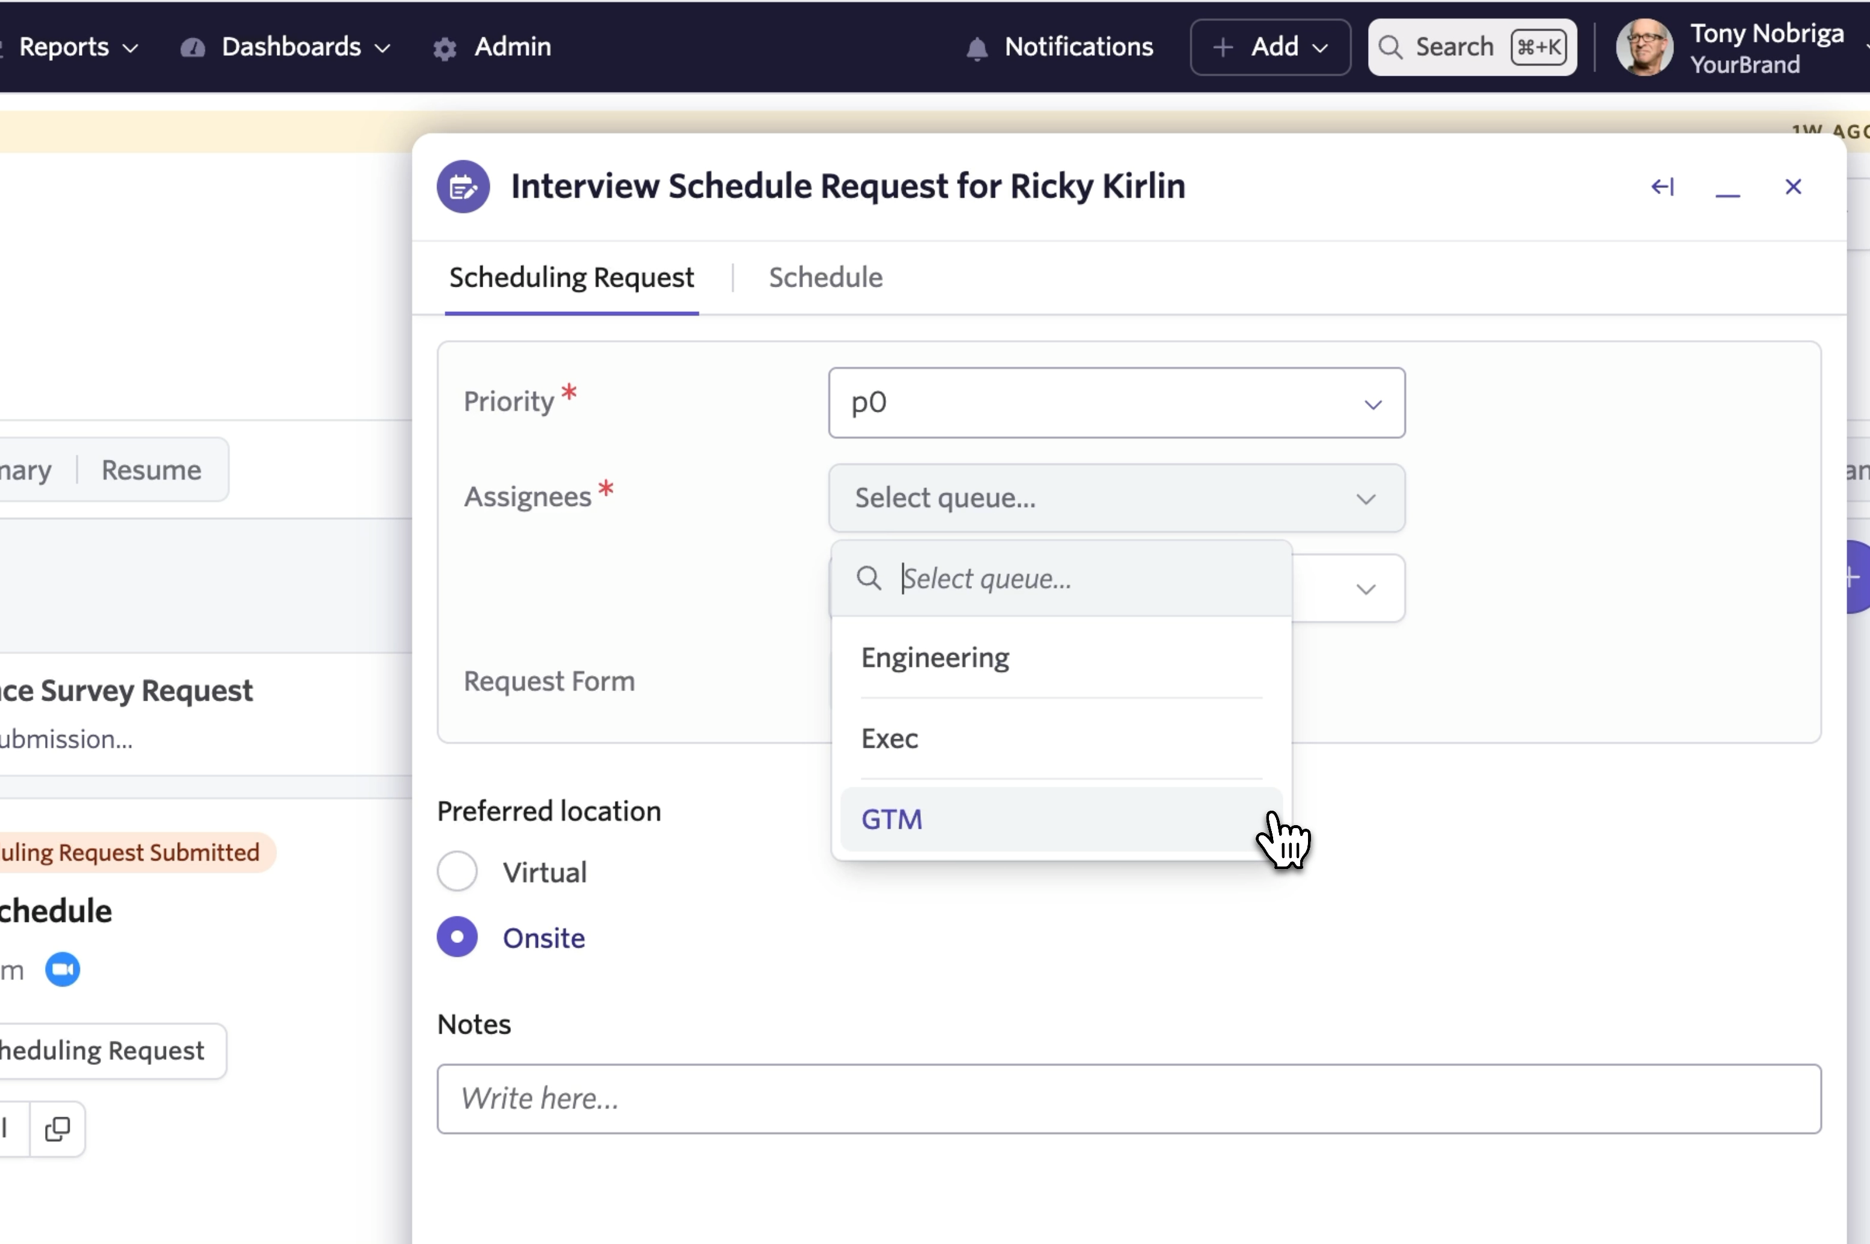The image size is (1870, 1244).
Task: Select the Exec queue
Action: (1062, 739)
